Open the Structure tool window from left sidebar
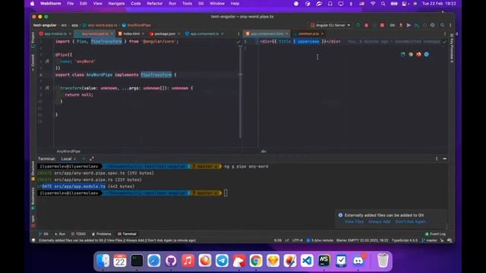 click(x=33, y=171)
